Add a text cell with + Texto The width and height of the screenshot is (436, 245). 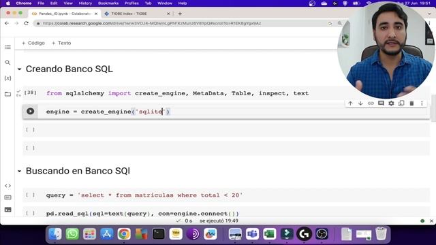pyautogui.click(x=61, y=43)
